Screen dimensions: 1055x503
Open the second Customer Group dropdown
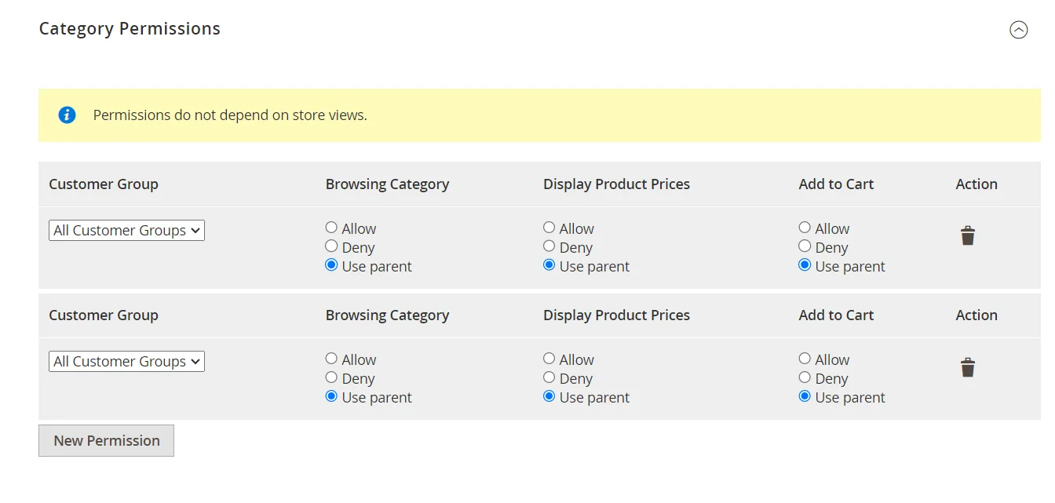click(x=126, y=361)
